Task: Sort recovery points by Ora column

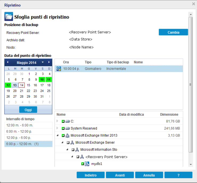Action: tap(66, 62)
